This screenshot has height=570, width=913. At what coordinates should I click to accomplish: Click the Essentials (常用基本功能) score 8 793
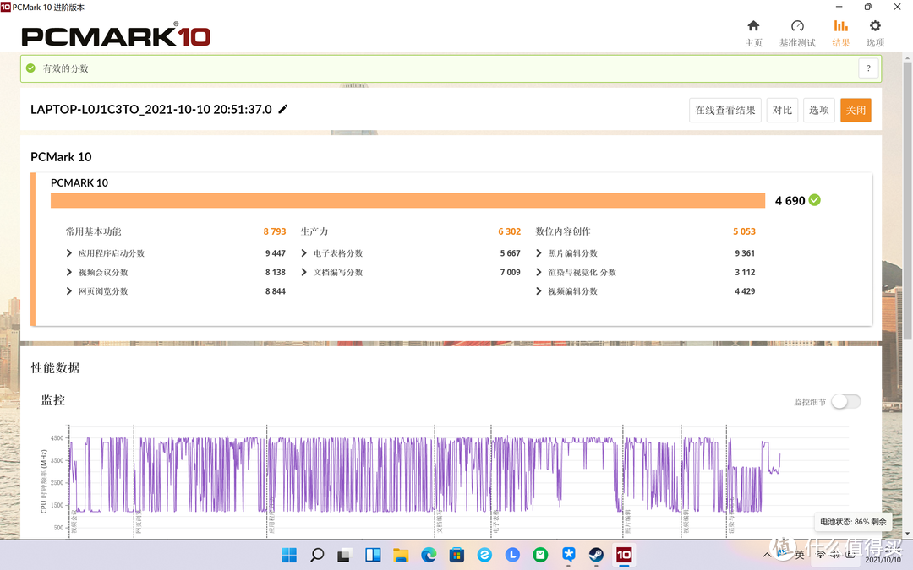(274, 231)
